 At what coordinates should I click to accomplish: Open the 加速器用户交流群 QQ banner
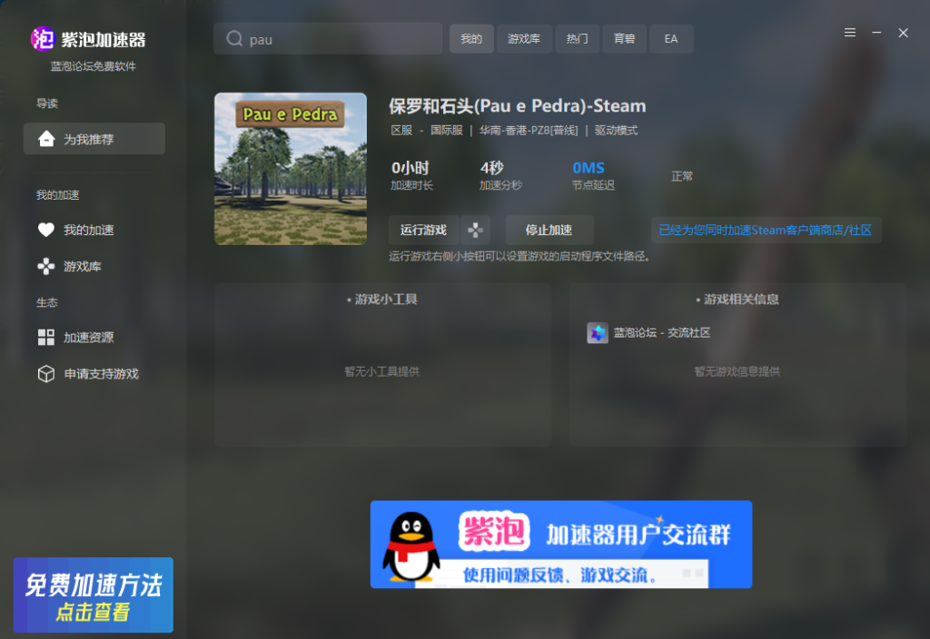[561, 545]
